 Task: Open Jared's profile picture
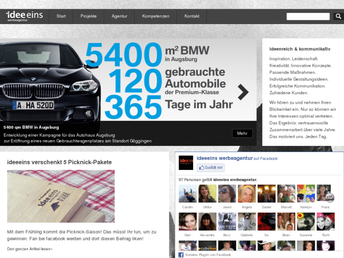click(x=227, y=194)
